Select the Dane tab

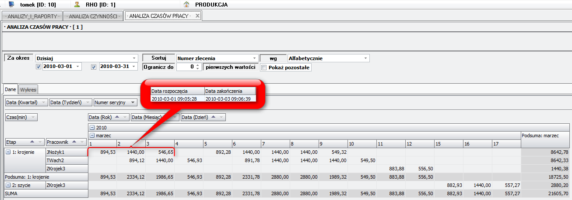[x=11, y=89]
